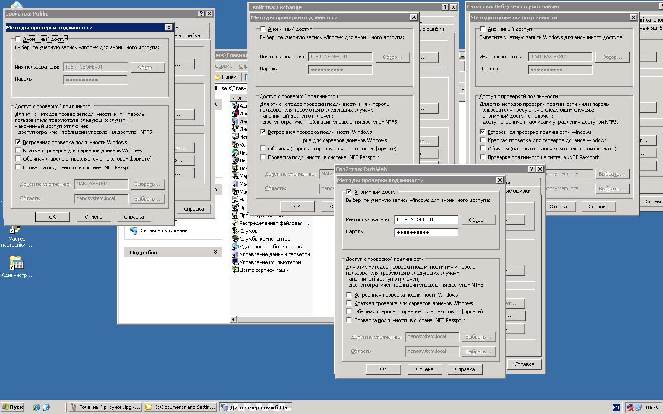Enable Анонимный доступ in Public dialog
Screen dimensions: 663x414
(x=18, y=39)
